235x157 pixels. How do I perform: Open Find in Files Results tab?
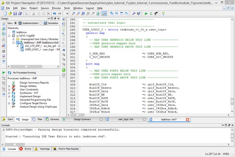pos(66,149)
